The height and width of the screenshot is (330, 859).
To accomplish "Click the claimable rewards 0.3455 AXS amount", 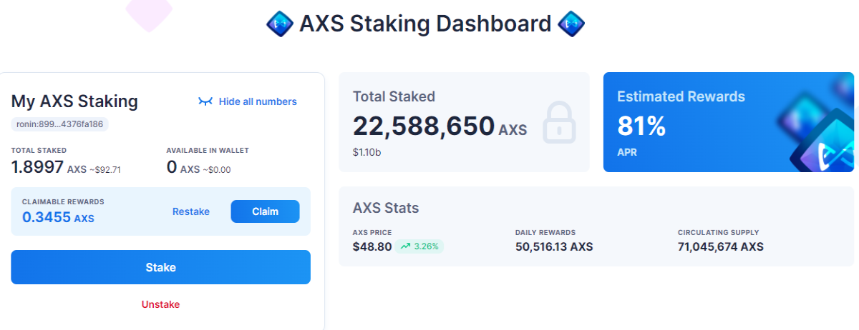I will click(58, 217).
